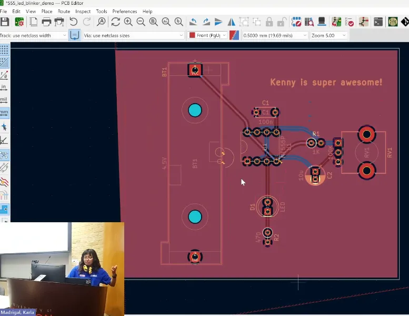The width and height of the screenshot is (409, 316).
Task: Open the active layer Front dropdown
Action: 207,35
